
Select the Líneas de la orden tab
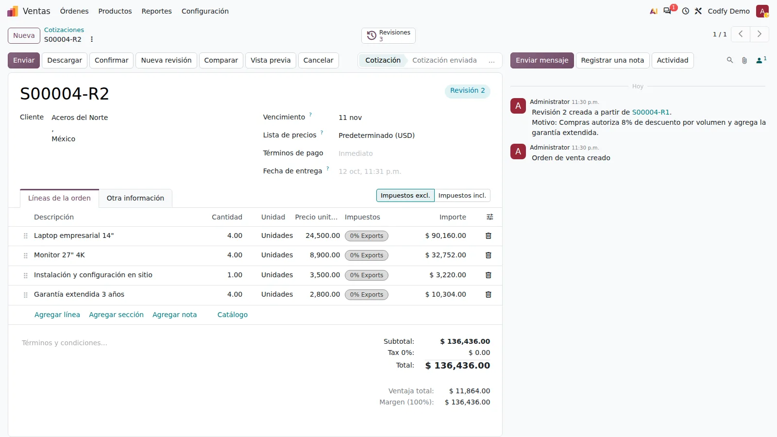click(59, 198)
